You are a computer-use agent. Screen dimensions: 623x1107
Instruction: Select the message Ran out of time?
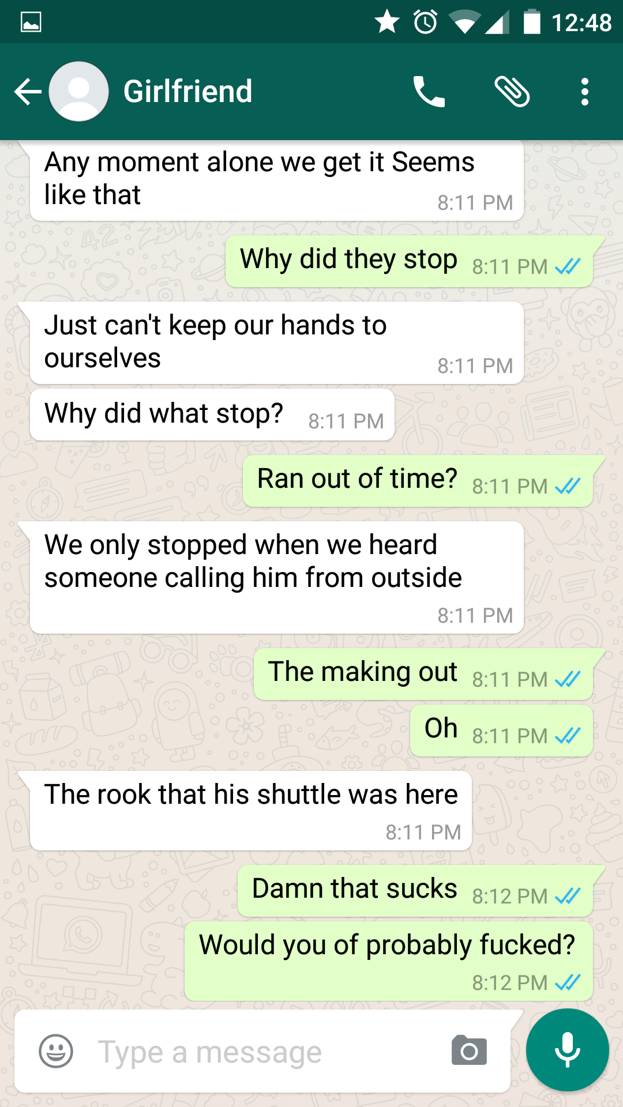[x=418, y=481]
